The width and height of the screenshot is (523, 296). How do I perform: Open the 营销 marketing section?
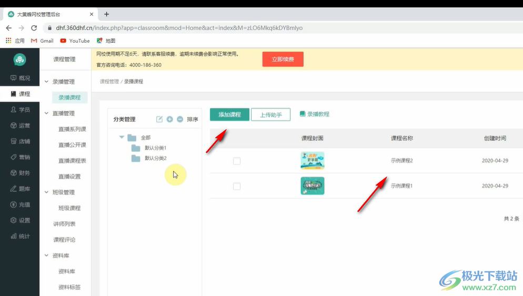point(20,157)
